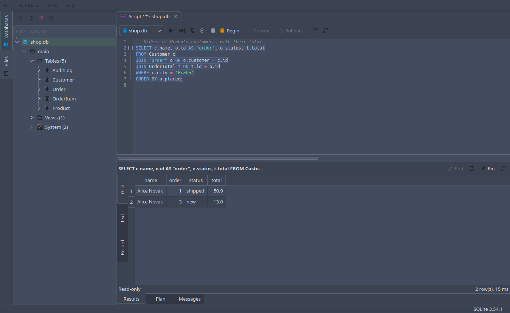This screenshot has height=313, width=510.
Task: Open the View menu
Action: (52, 5)
